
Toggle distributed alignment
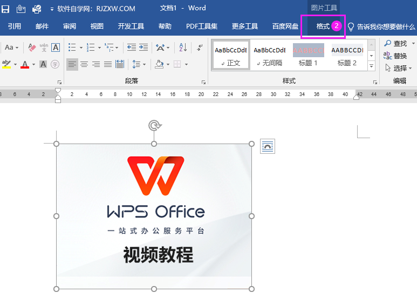pos(120,64)
